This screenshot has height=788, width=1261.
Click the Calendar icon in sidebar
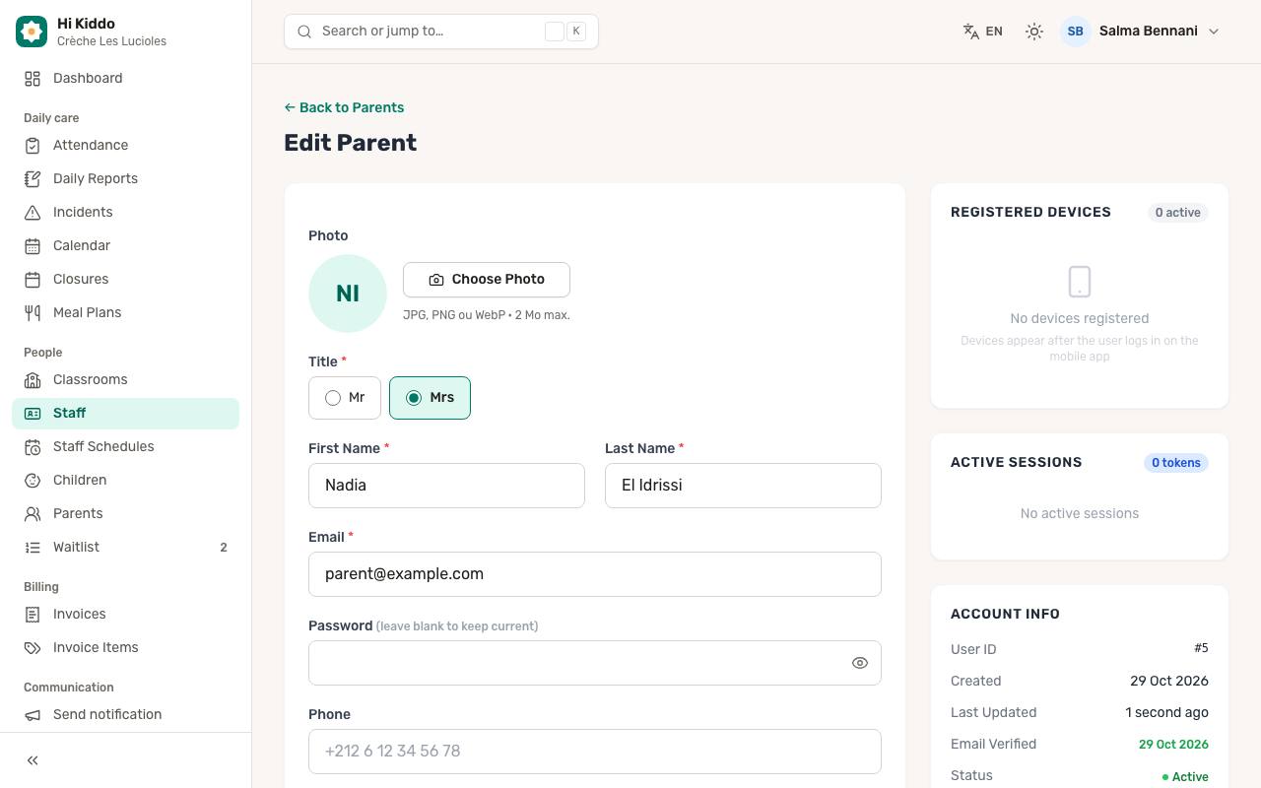33,246
